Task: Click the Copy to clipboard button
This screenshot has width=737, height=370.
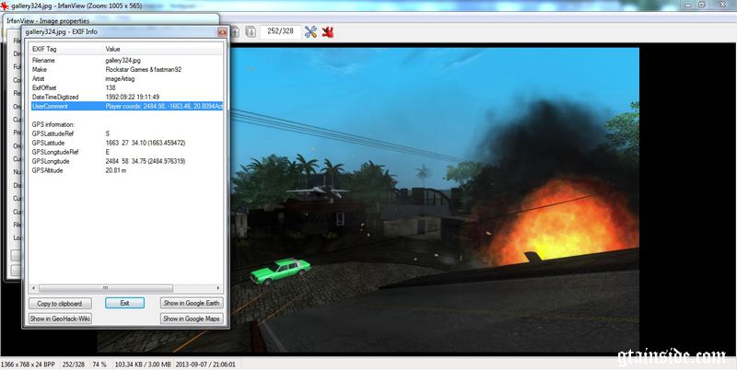Action: (x=60, y=303)
